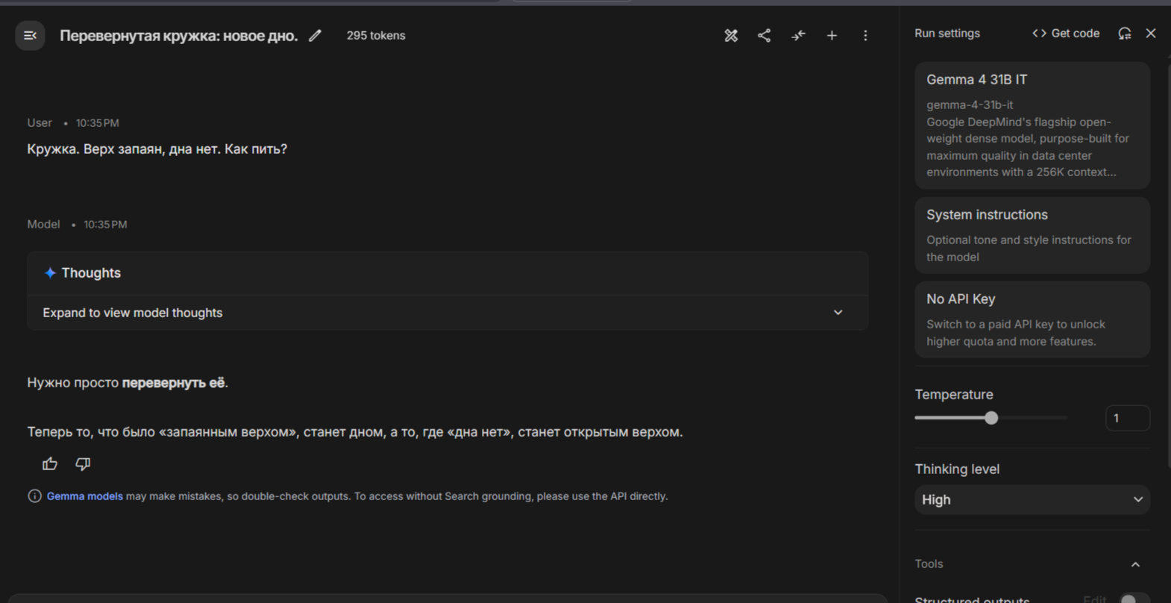1171x603 pixels.
Task: Open the share prompt icon
Action: tap(765, 35)
